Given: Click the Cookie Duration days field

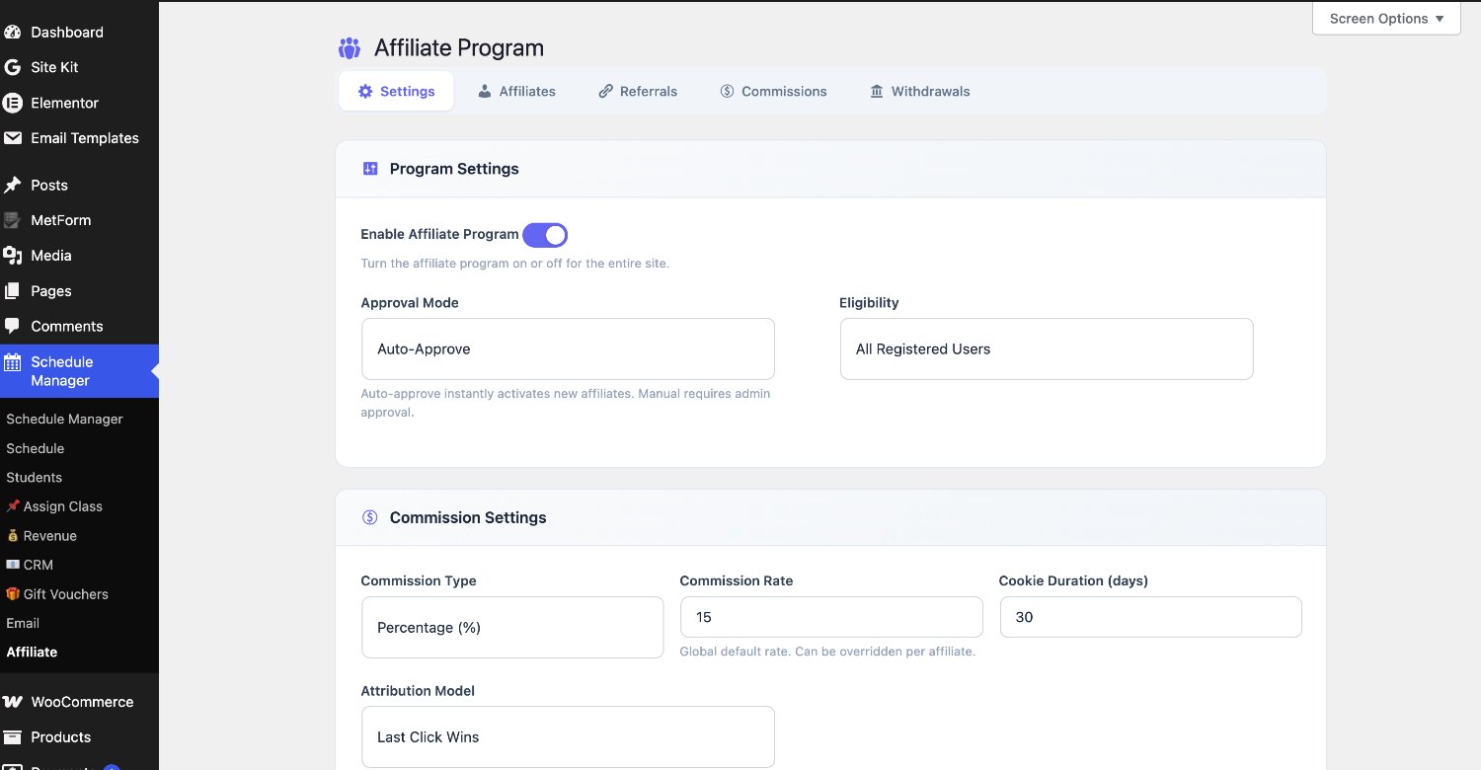Looking at the screenshot, I should (x=1150, y=617).
